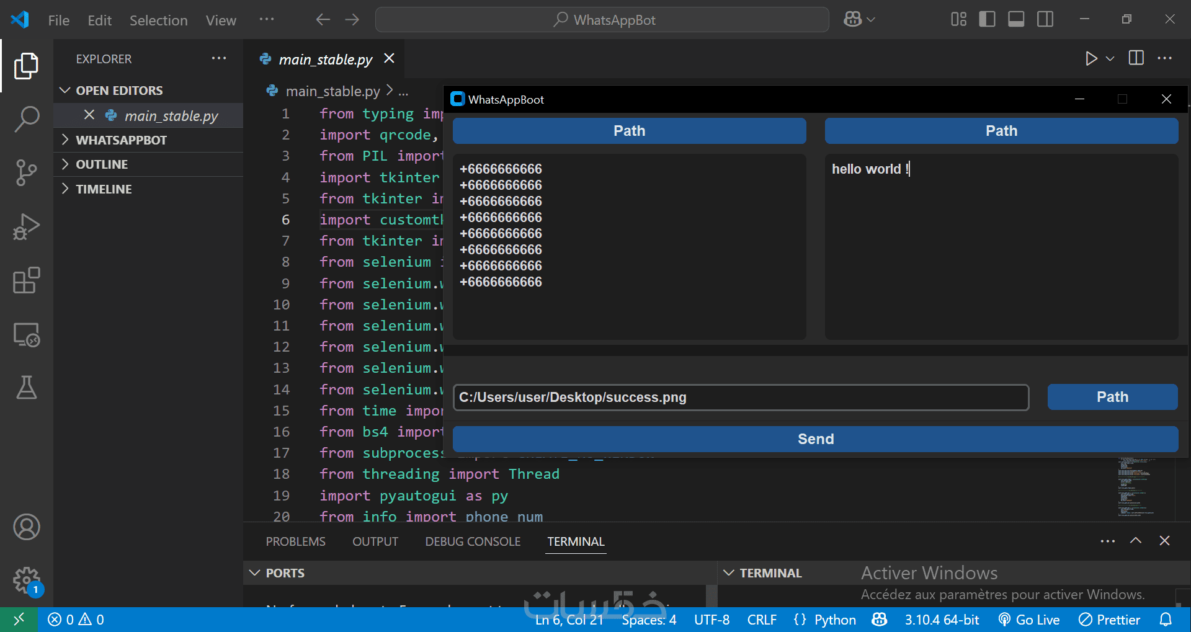Viewport: 1191px width, 632px height.
Task: Close main_stable.py in Open Editors list
Action: [x=89, y=115]
